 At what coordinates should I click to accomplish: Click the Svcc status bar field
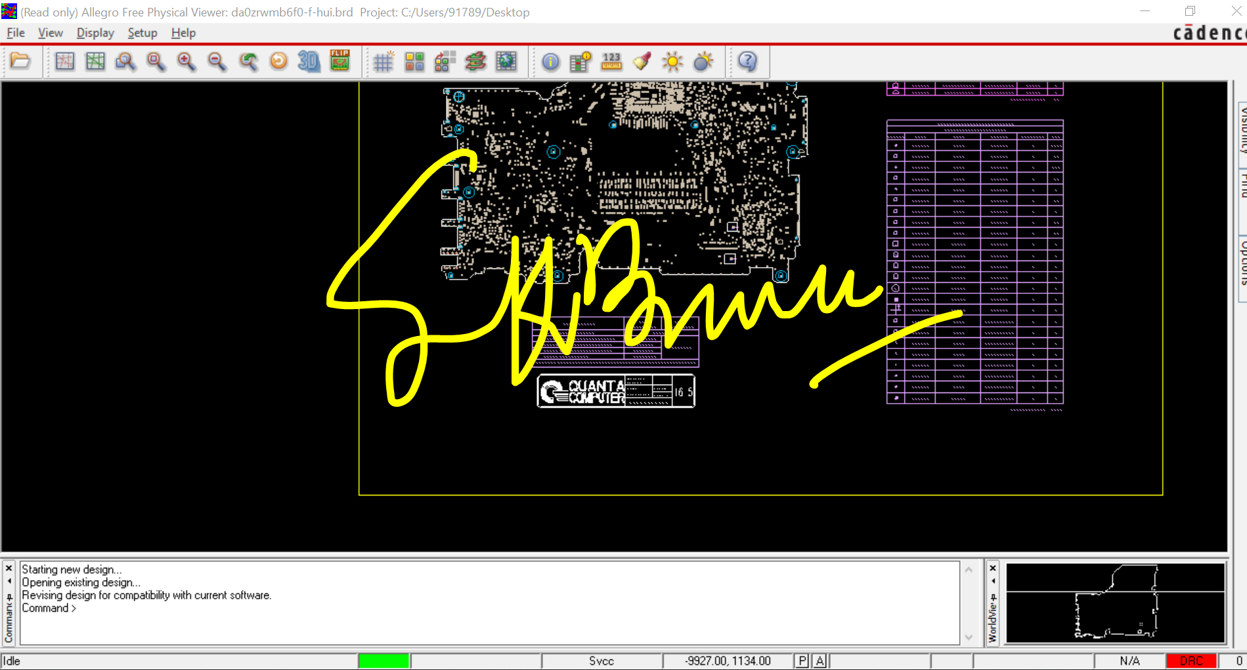tap(602, 661)
